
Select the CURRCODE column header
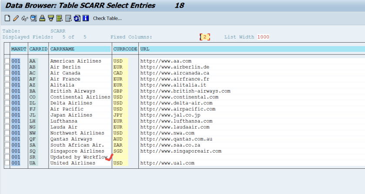coord(125,49)
